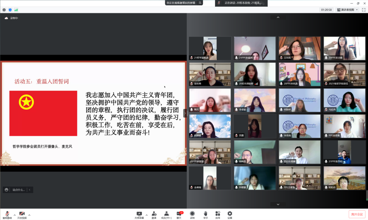Click the red Leave Meeting (离开会议) button

[x=357, y=214]
